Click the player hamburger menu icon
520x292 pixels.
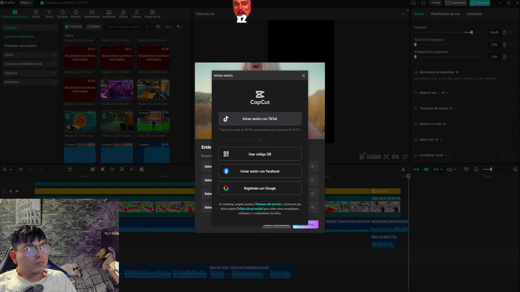403,14
